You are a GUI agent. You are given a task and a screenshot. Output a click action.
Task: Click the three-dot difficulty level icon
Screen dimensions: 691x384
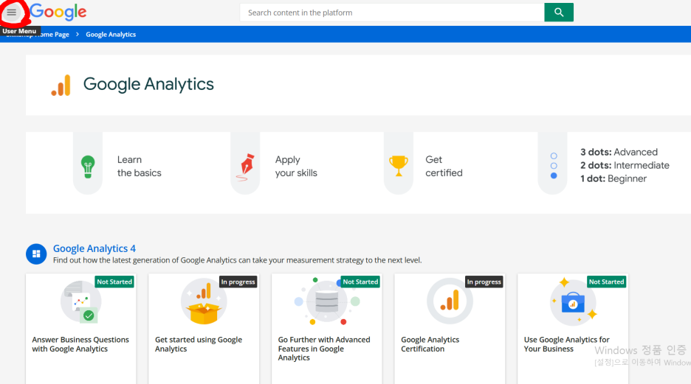[x=554, y=166]
